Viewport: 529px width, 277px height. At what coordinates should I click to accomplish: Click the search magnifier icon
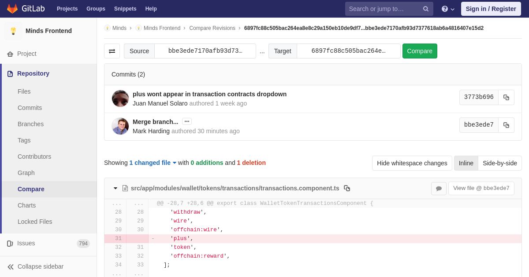[x=426, y=9]
